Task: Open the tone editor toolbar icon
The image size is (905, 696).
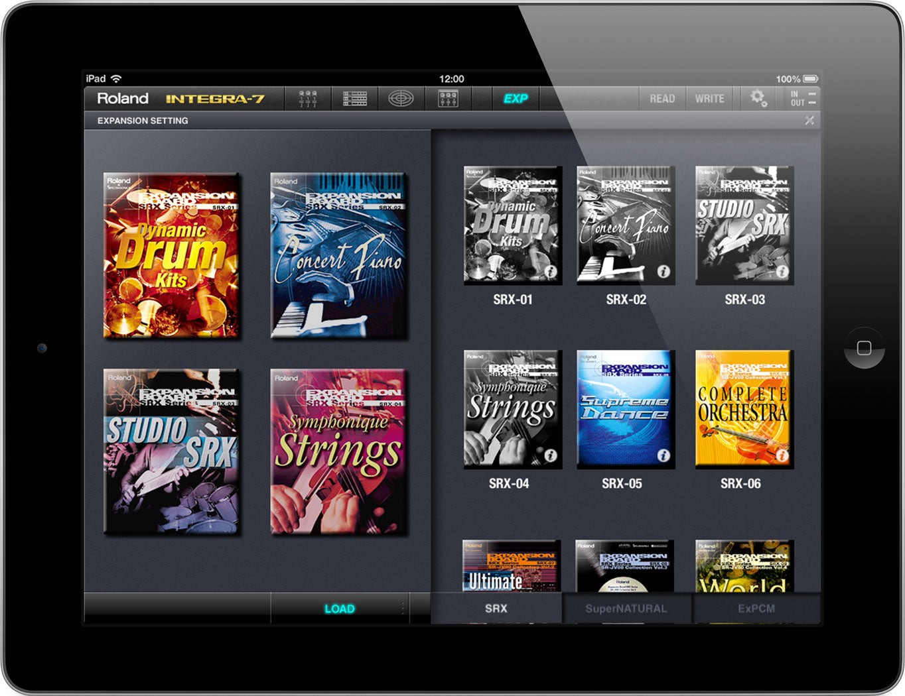Action: 449,99
